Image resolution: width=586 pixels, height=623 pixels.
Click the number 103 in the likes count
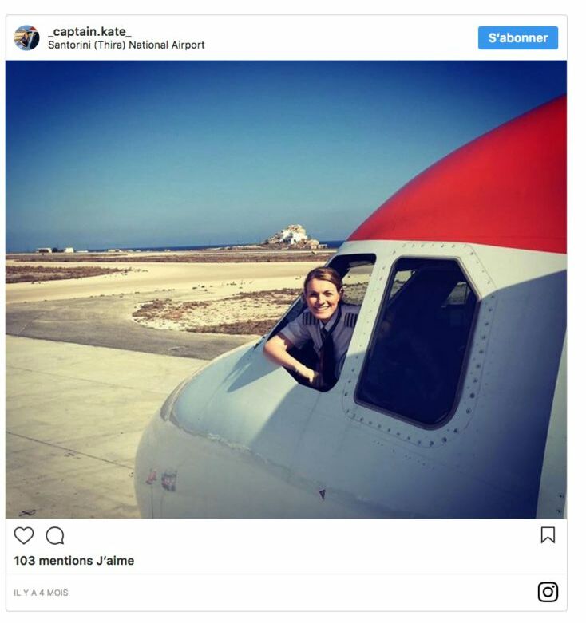pos(25,561)
